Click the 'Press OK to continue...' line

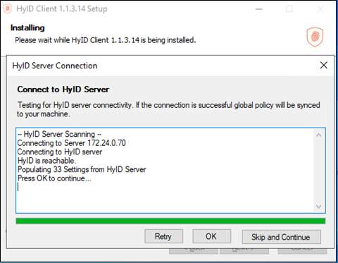pos(54,178)
